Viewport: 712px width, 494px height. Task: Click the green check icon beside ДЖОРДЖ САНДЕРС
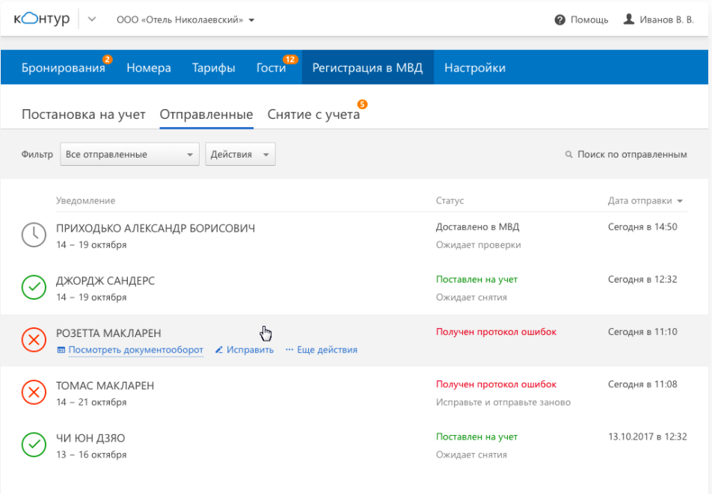(x=34, y=288)
